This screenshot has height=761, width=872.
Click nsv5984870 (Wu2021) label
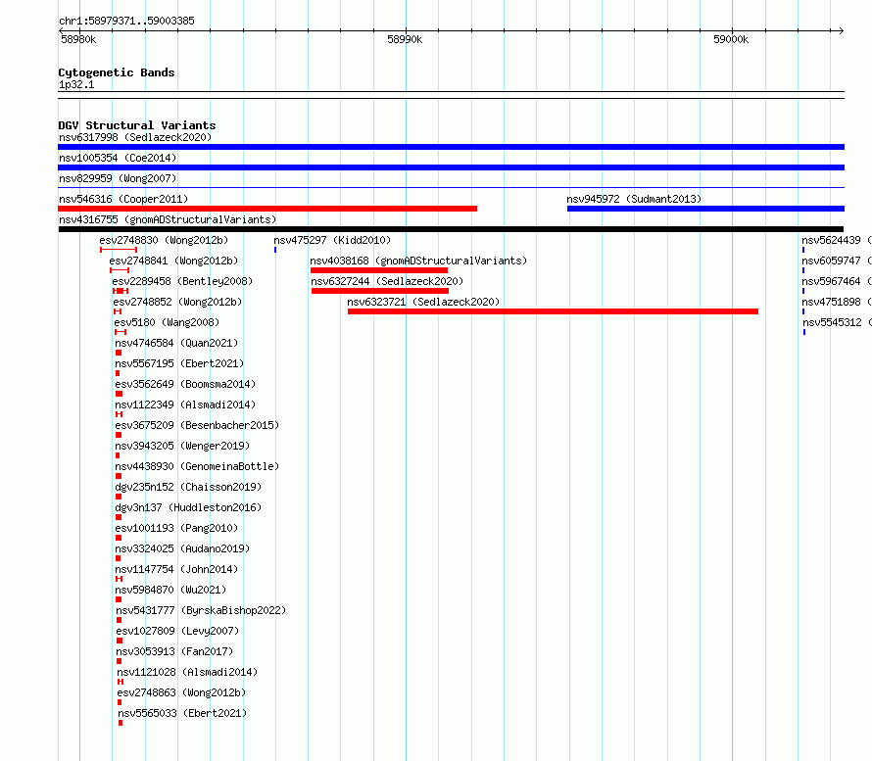(x=170, y=590)
